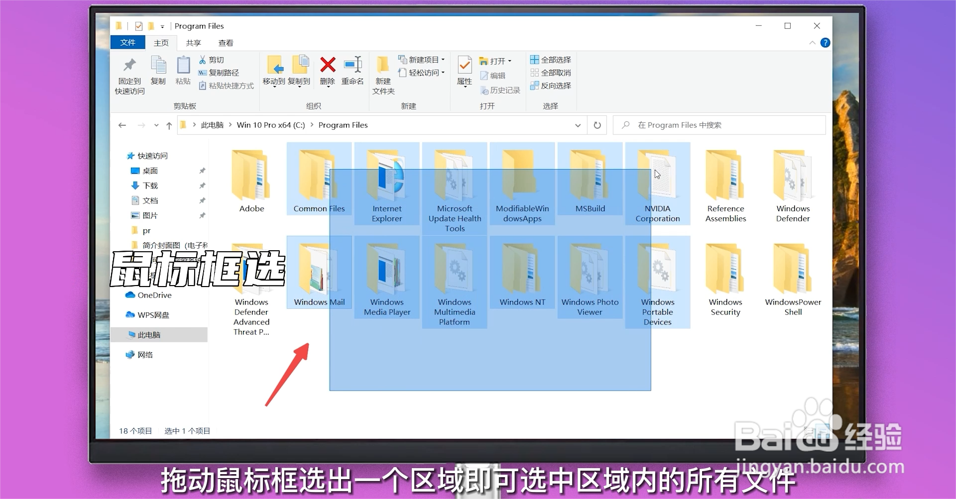Click 此电脑 in the address breadcrumb

tap(212, 125)
